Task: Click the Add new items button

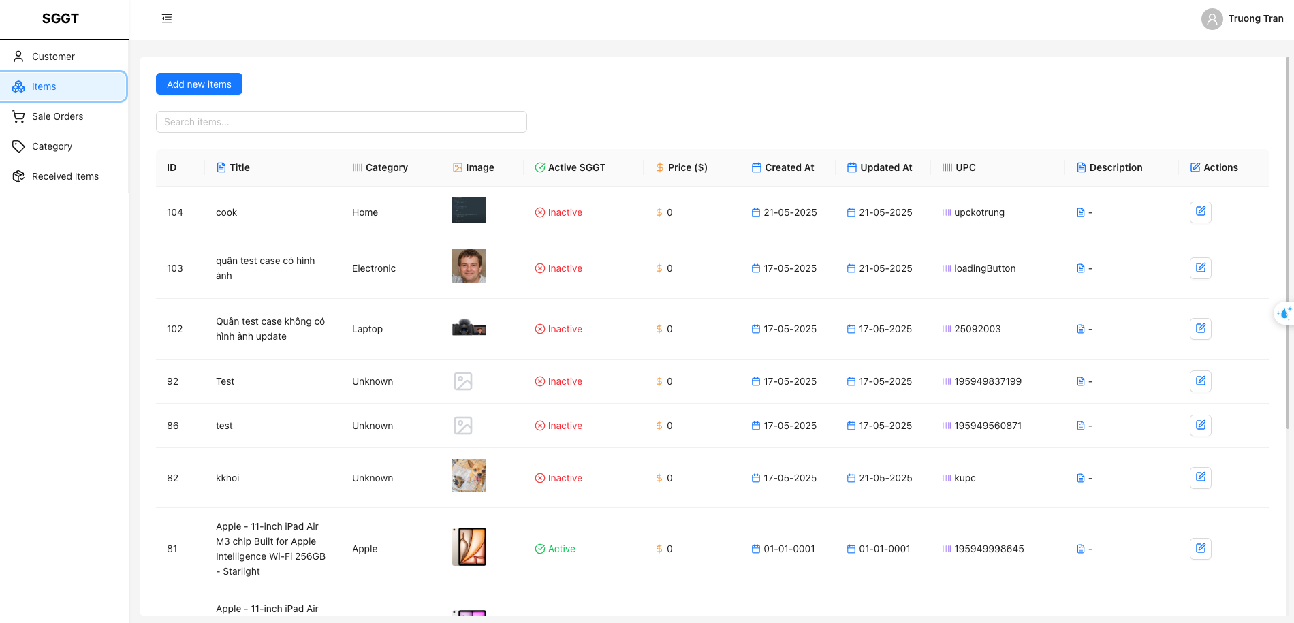Action: click(x=199, y=84)
